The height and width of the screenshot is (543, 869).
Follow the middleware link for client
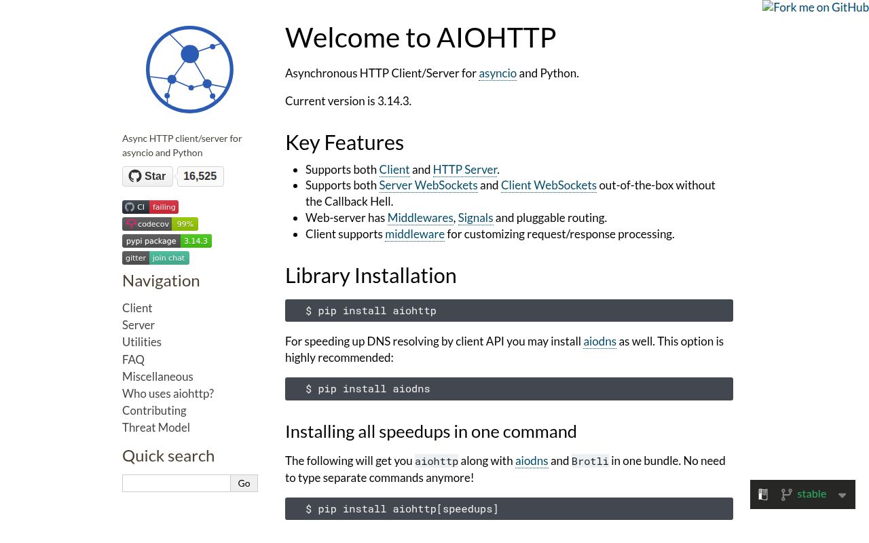tap(415, 234)
